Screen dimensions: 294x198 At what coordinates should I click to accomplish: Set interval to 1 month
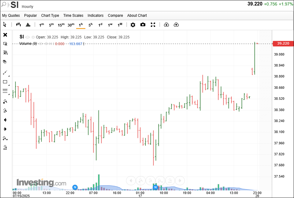pyautogui.click(x=120, y=25)
